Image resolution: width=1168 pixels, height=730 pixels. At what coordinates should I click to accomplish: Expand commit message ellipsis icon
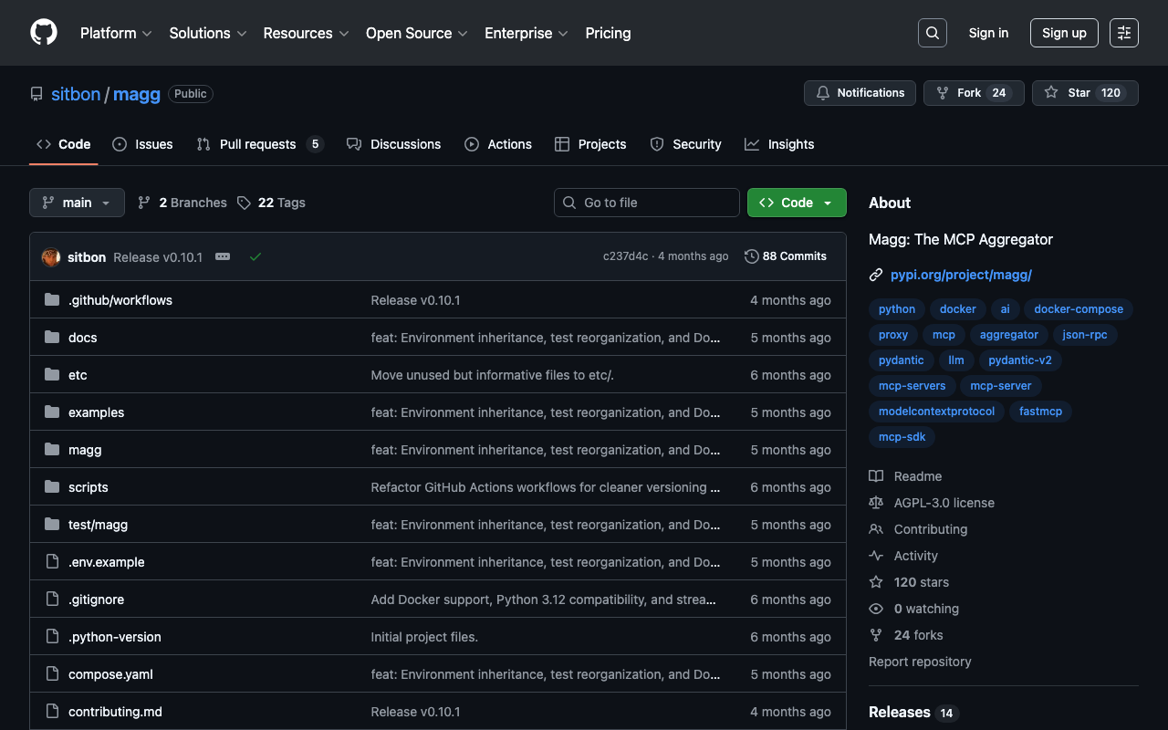click(223, 257)
